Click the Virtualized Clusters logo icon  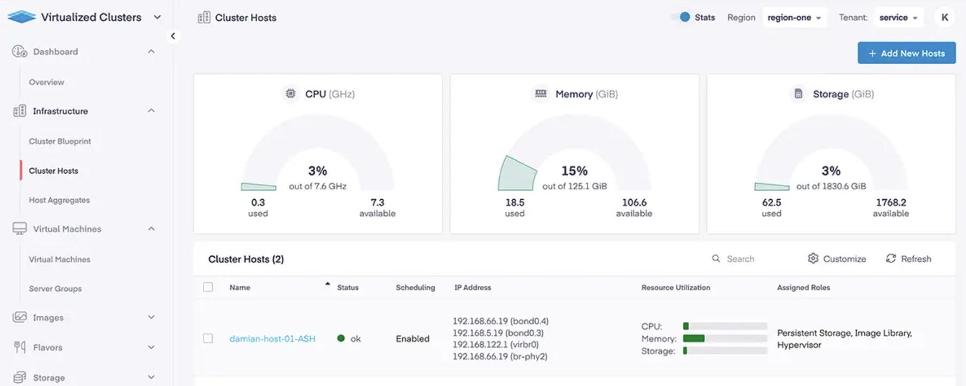(x=22, y=17)
